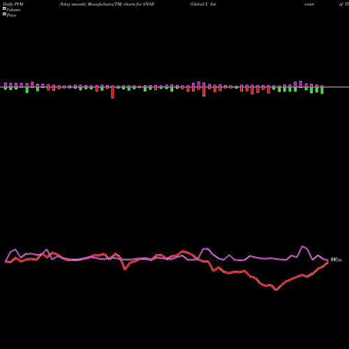Screen dimensions: 349x349
Task: Click the tallest red downward volume bar
Action: 112,92
